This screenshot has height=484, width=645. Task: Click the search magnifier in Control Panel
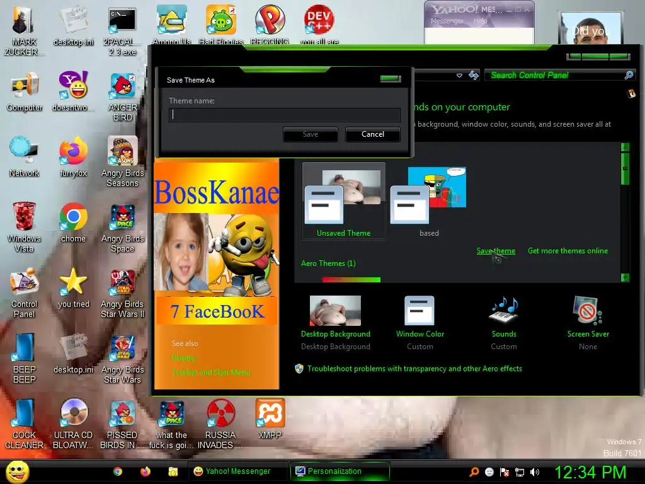pos(629,75)
